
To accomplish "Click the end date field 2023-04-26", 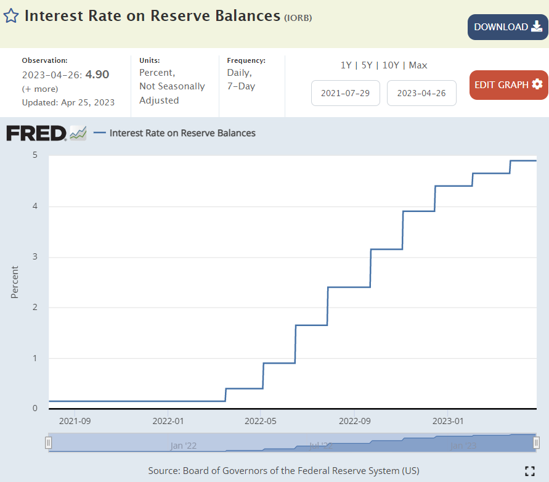I will point(421,93).
